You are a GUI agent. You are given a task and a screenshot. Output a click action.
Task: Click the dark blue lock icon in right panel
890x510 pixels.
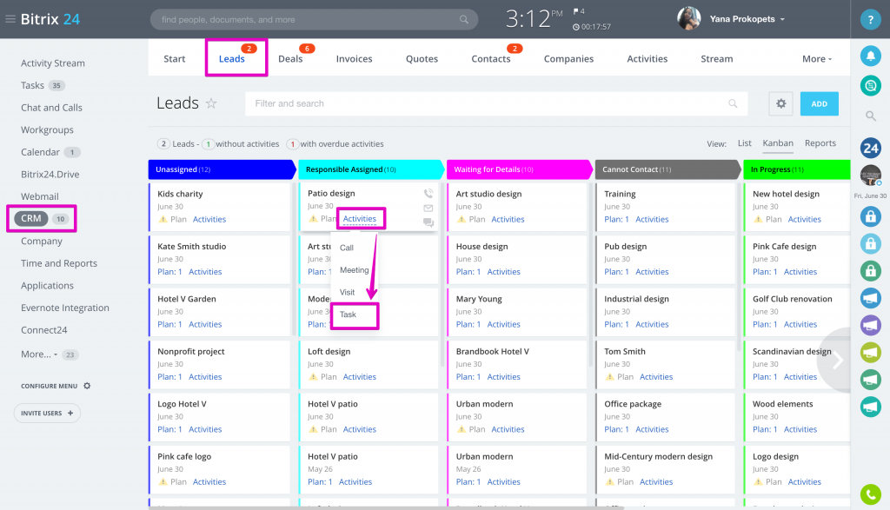(870, 216)
